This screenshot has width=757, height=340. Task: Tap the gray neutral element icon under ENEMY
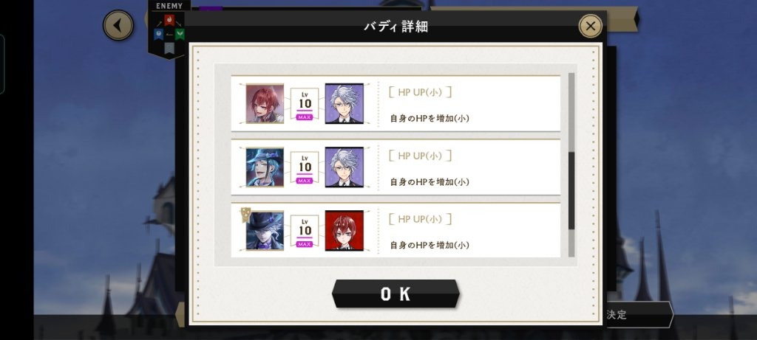[x=169, y=48]
